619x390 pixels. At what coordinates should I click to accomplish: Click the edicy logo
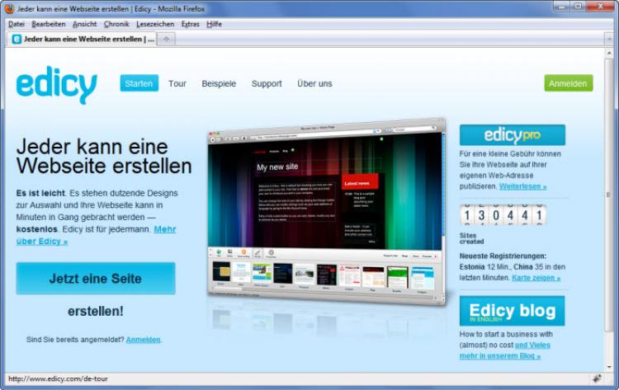[56, 85]
